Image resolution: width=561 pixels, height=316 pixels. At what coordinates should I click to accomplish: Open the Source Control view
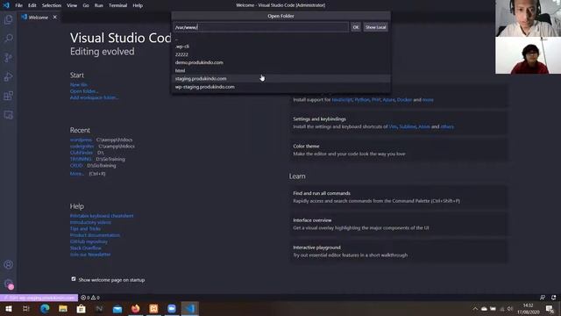9,57
